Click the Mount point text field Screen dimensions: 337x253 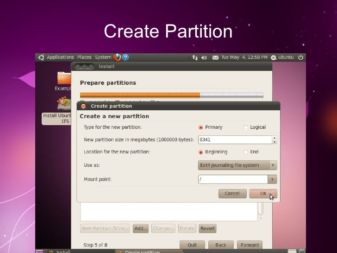233,179
